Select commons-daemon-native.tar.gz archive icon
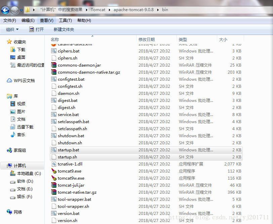 54,72
